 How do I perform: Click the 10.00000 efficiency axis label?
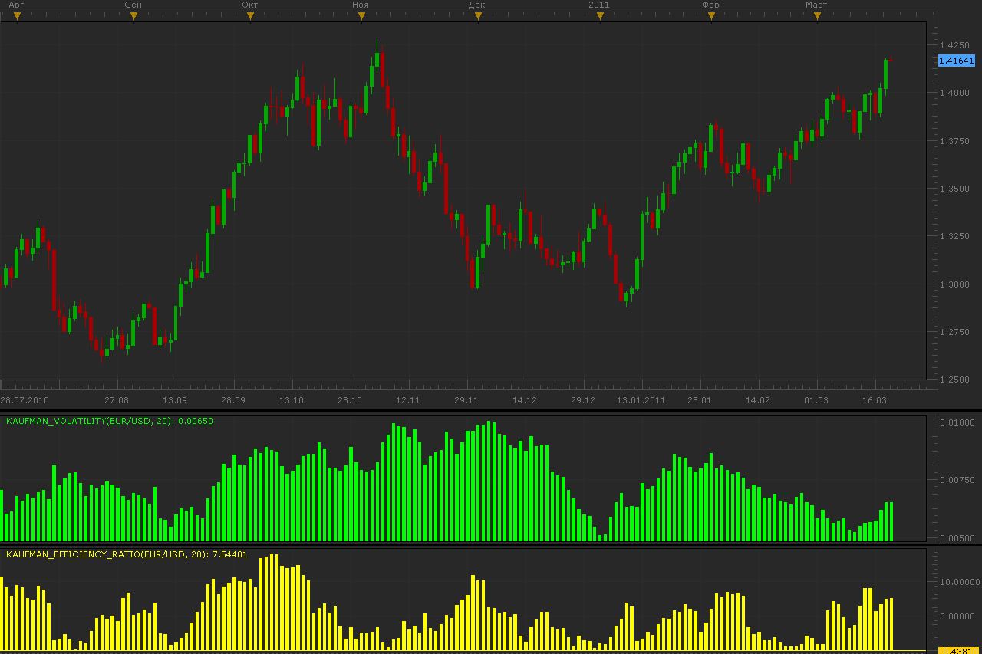[959, 582]
